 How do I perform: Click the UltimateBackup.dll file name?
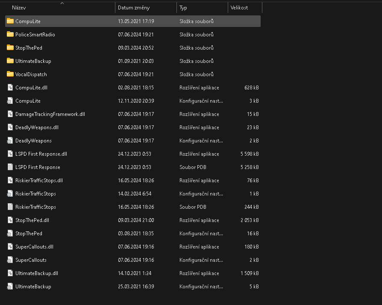click(x=36, y=273)
